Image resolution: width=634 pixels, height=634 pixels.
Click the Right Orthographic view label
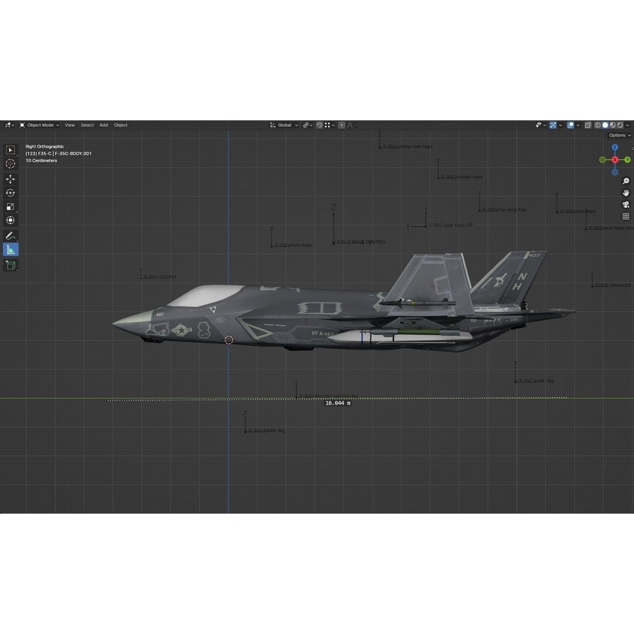(45, 146)
